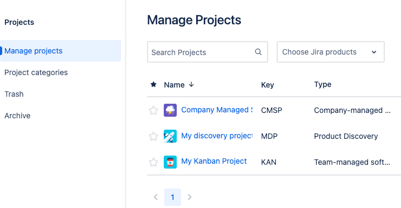Click the Search Projects input field
The width and height of the screenshot is (401, 208).
click(208, 52)
